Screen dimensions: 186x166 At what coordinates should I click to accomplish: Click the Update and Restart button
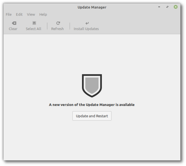tap(92, 116)
